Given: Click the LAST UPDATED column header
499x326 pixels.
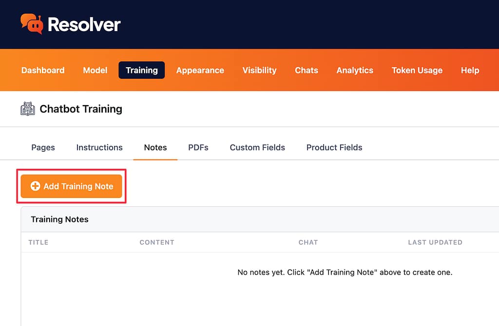Looking at the screenshot, I should [435, 242].
